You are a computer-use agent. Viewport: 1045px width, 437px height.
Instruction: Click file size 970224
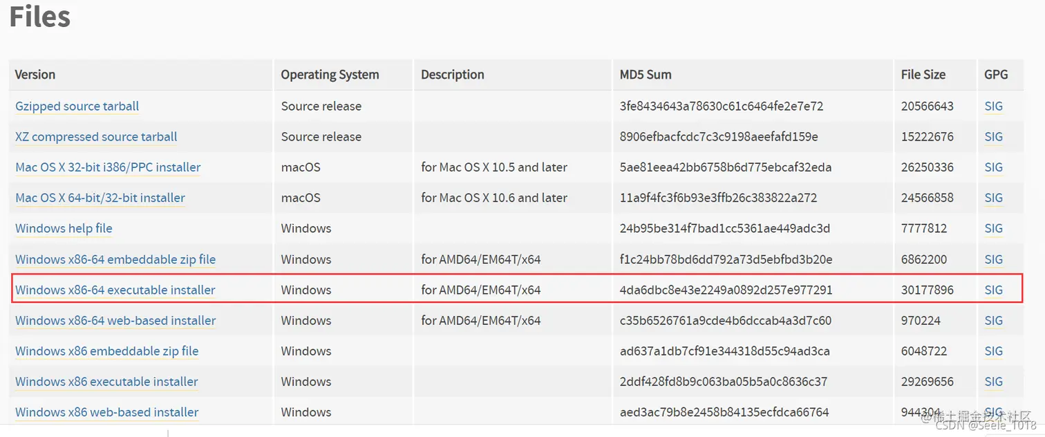(921, 320)
